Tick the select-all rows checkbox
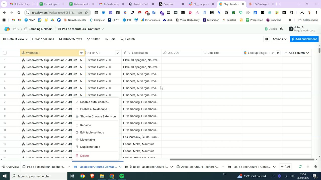Image resolution: width=321 pixels, height=180 pixels. tap(5, 53)
